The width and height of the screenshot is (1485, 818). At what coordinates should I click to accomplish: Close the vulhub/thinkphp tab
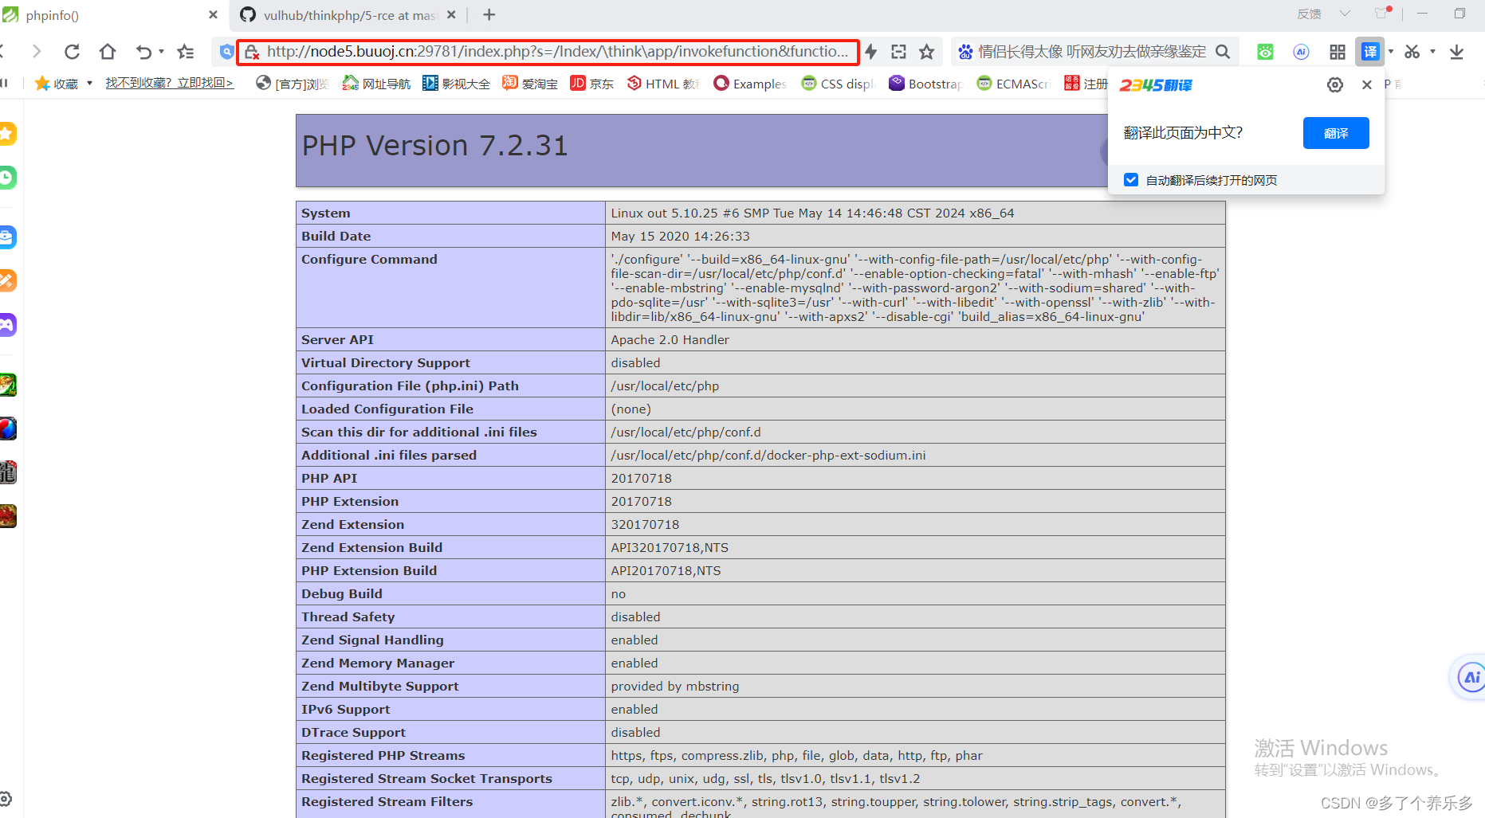pos(451,15)
